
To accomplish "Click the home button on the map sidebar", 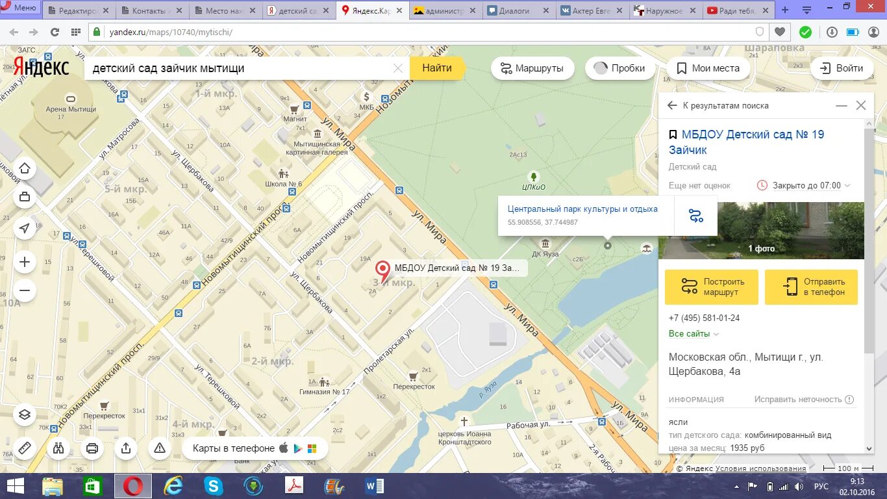I will click(25, 169).
